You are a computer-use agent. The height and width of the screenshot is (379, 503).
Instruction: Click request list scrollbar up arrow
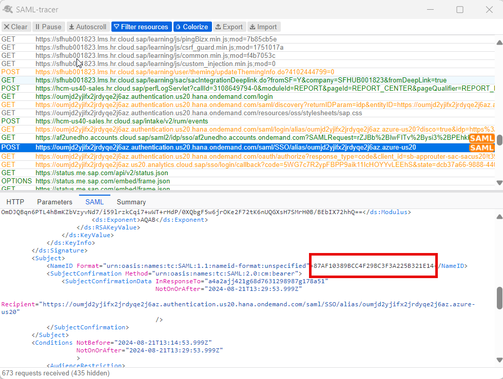tap(499, 43)
